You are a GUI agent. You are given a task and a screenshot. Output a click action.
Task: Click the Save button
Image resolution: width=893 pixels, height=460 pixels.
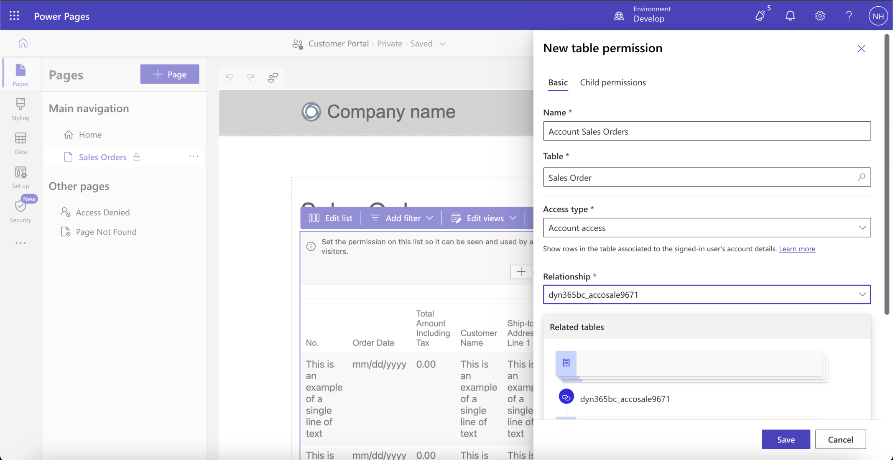(786, 440)
